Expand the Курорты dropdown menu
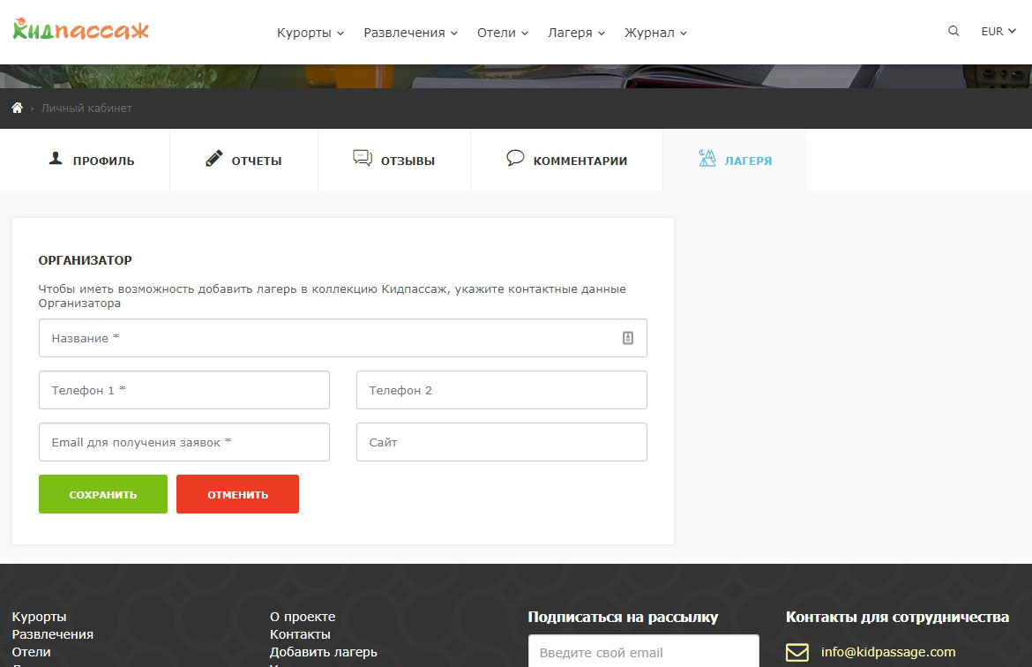The width and height of the screenshot is (1032, 667). click(x=310, y=33)
